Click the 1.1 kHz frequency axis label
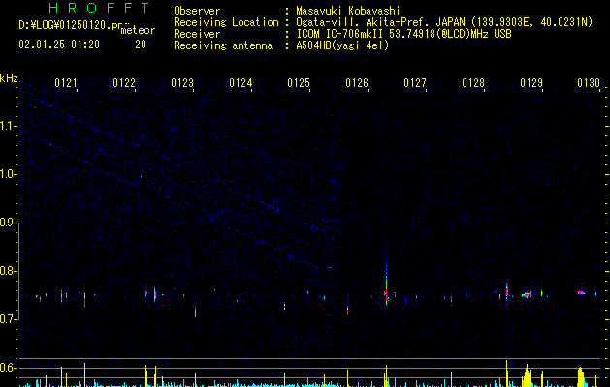The height and width of the screenshot is (387, 610). click(x=8, y=126)
